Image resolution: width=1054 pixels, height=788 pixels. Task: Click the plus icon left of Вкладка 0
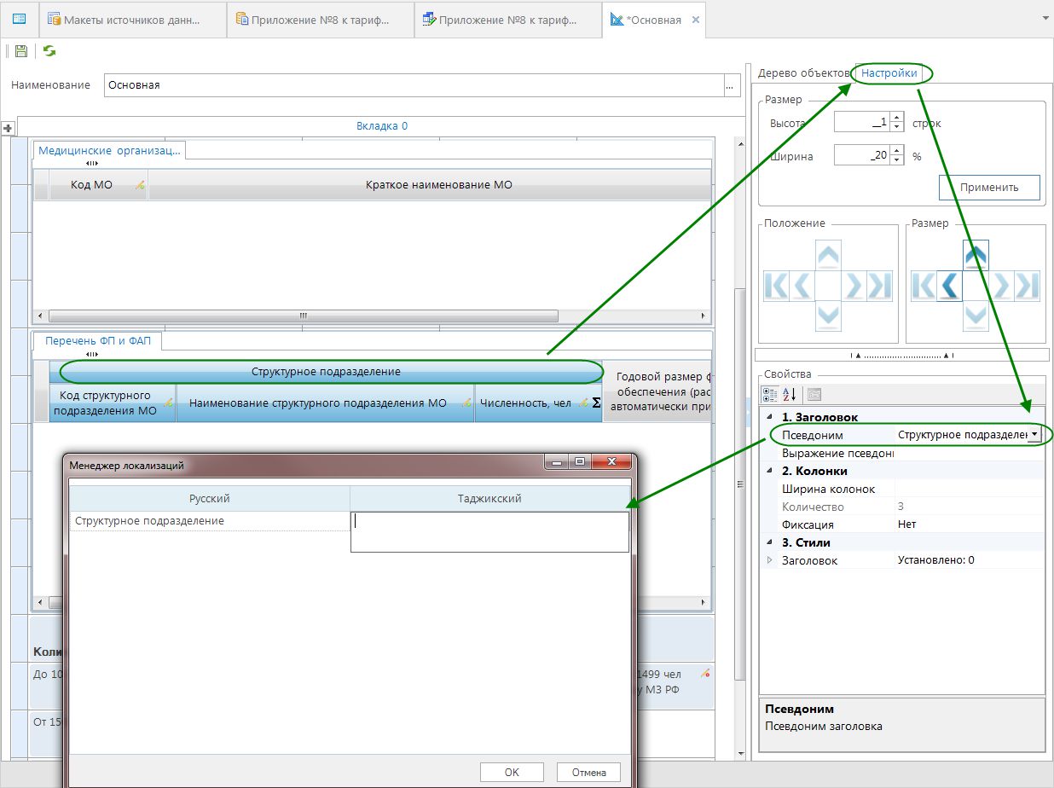coord(9,128)
